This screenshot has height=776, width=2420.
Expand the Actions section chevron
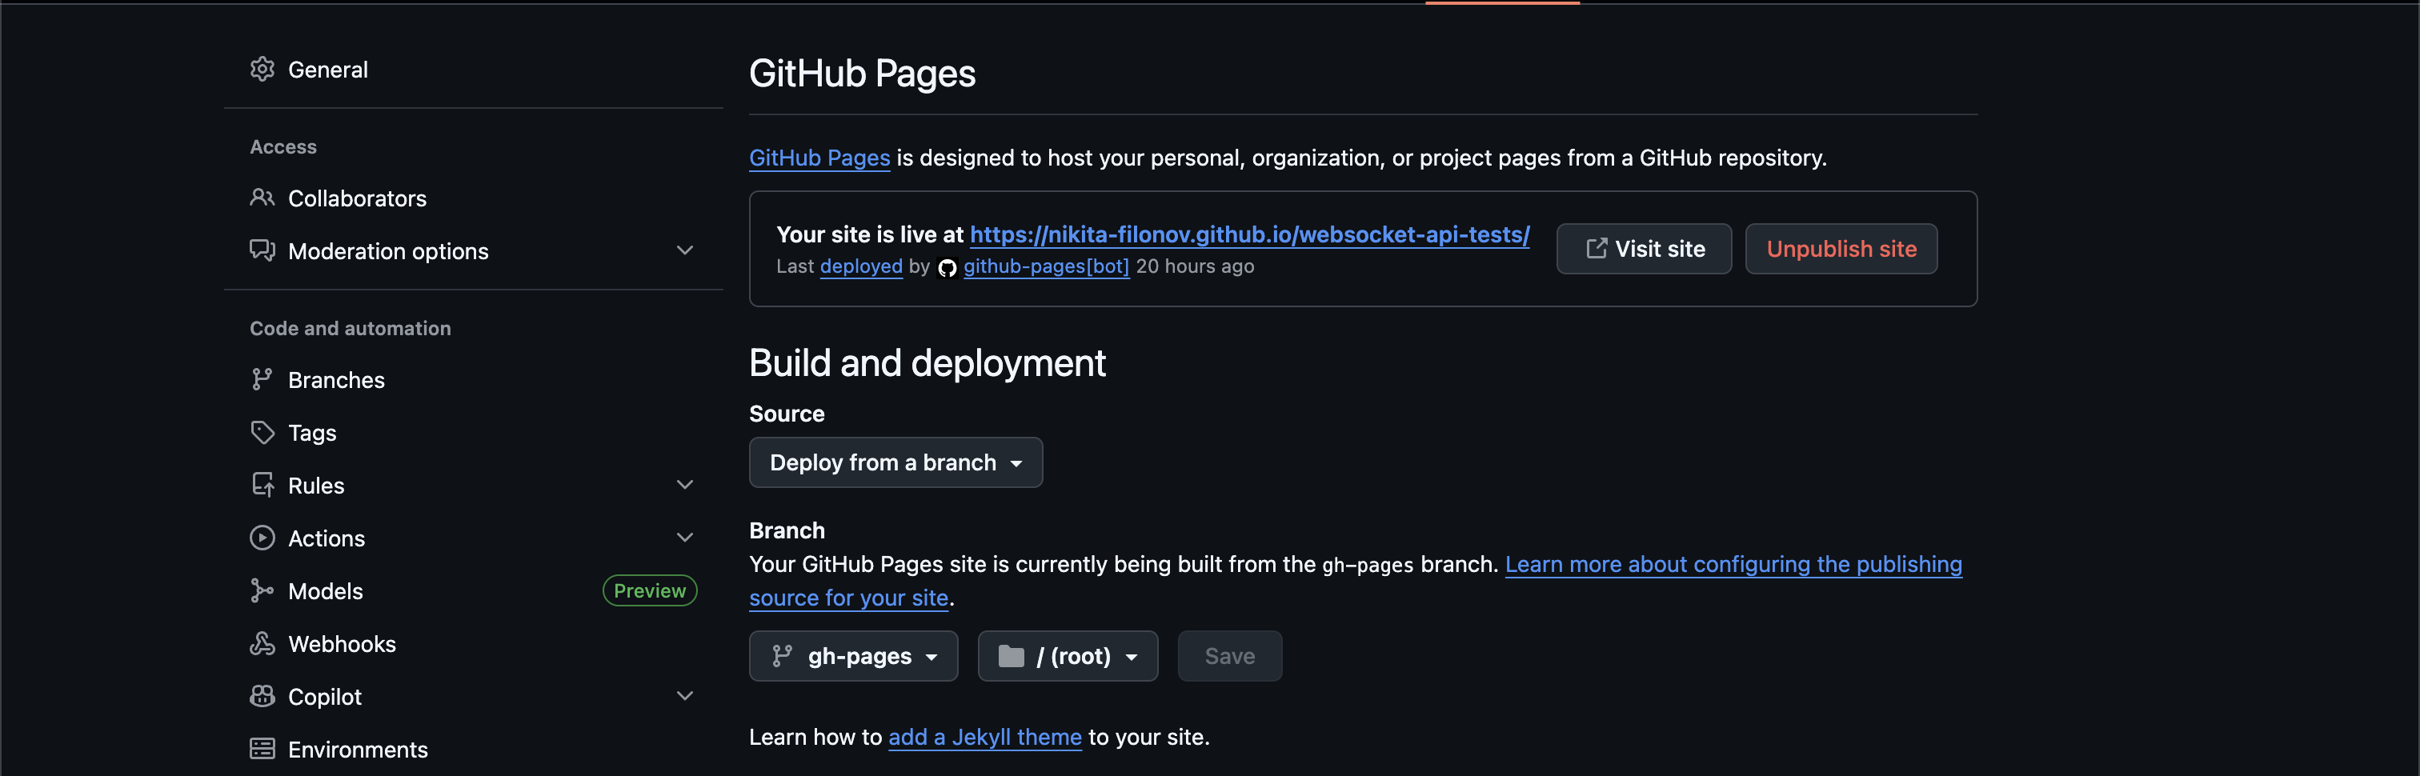685,538
